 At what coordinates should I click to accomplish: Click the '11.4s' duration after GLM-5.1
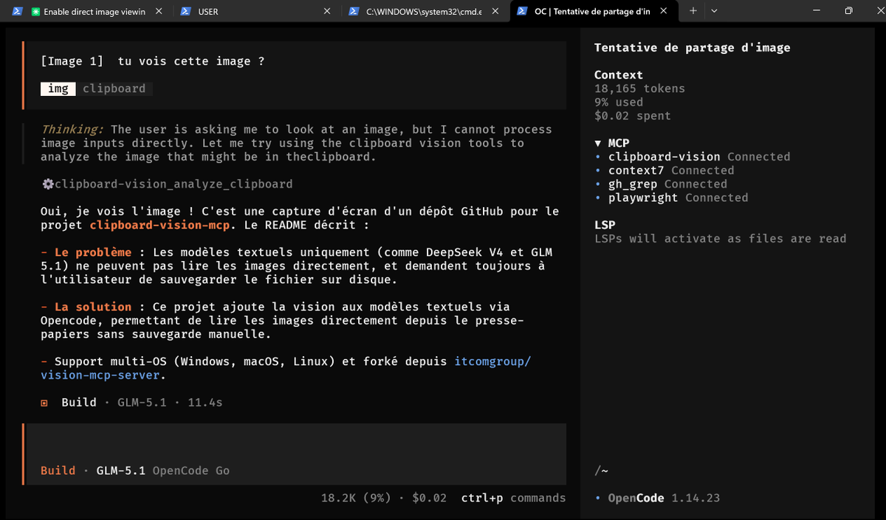point(205,403)
